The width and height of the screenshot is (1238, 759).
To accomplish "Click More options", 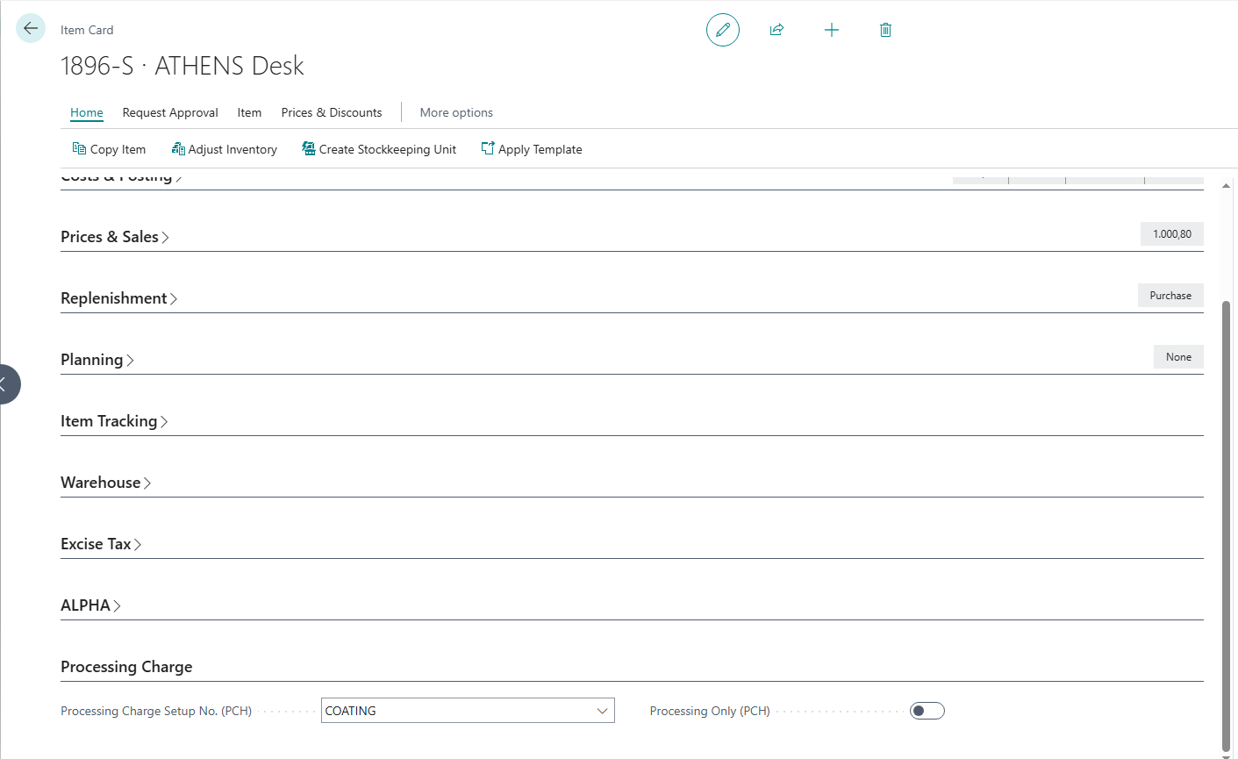I will point(456,112).
